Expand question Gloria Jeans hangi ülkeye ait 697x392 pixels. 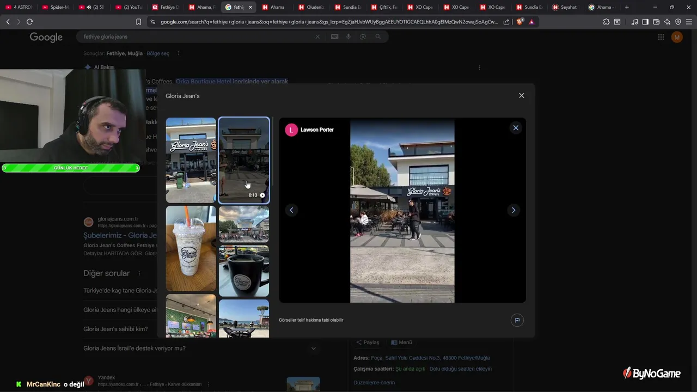click(120, 310)
